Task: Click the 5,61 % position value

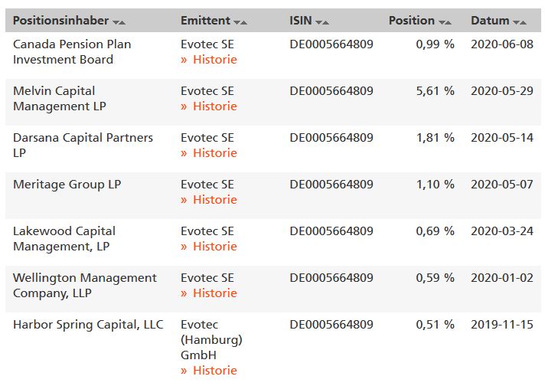Action: coord(435,90)
